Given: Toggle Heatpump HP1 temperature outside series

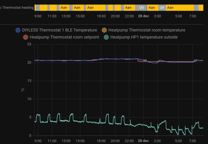Looking at the screenshot, I should [141, 37].
